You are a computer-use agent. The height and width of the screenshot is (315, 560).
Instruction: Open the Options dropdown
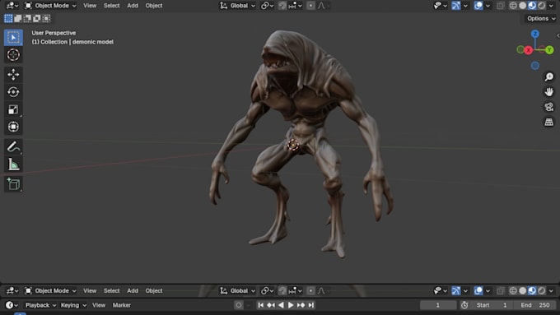(541, 19)
